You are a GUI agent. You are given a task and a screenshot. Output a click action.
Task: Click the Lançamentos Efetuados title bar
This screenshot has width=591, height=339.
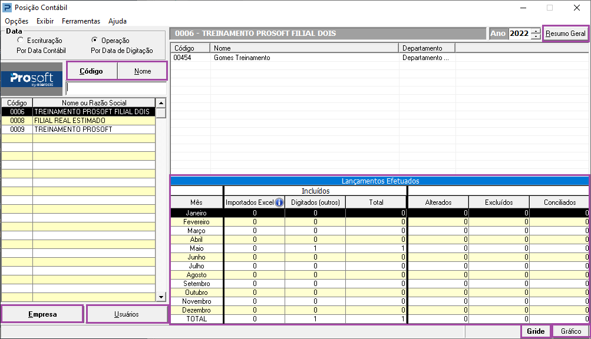379,181
